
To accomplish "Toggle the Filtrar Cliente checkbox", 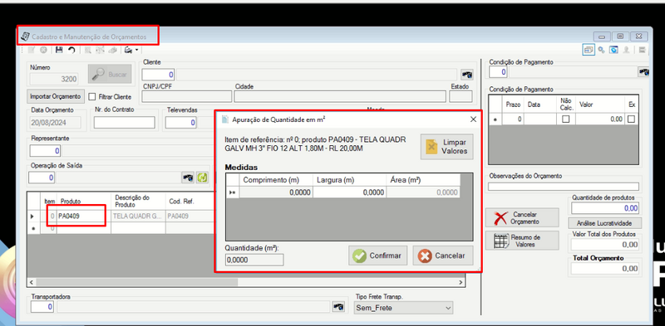I will coord(92,96).
